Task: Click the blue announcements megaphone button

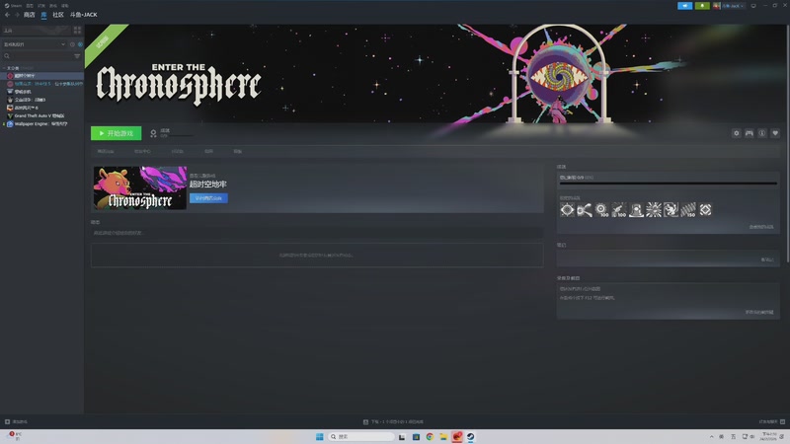Action: tap(684, 6)
